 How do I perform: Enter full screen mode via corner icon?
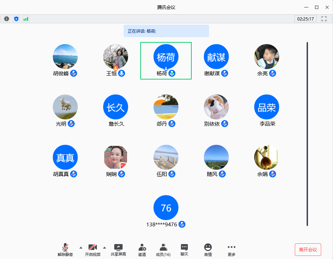(324, 19)
